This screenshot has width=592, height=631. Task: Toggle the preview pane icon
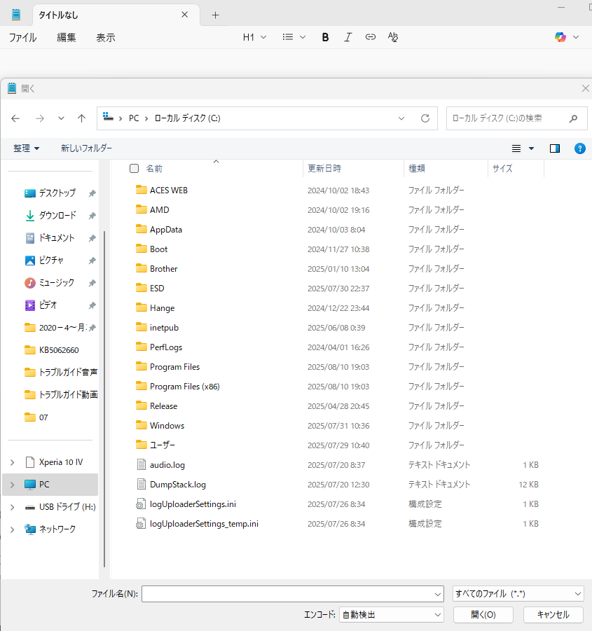coord(554,148)
